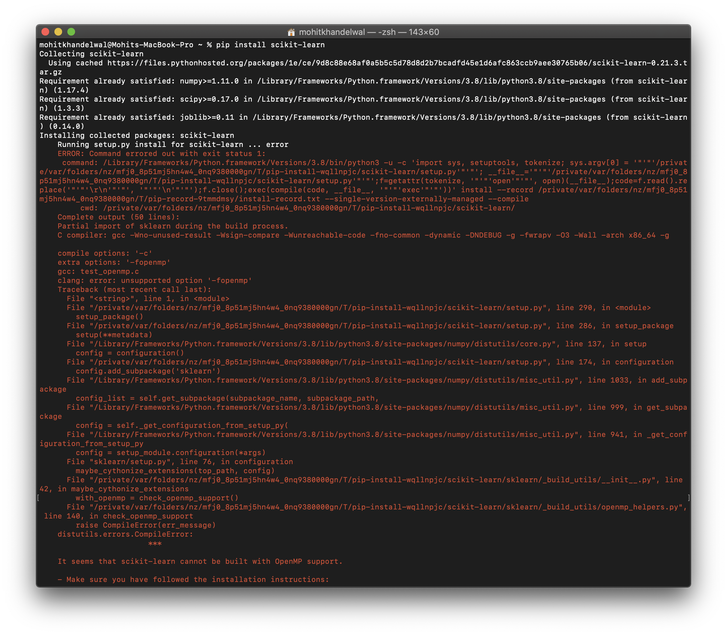Click the 'setup(**metadata)' line
The height and width of the screenshot is (635, 727).
coord(114,335)
